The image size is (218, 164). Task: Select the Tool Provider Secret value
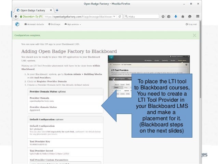click(49, 154)
